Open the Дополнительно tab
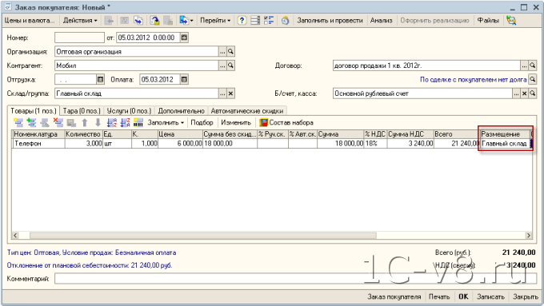 pos(181,111)
